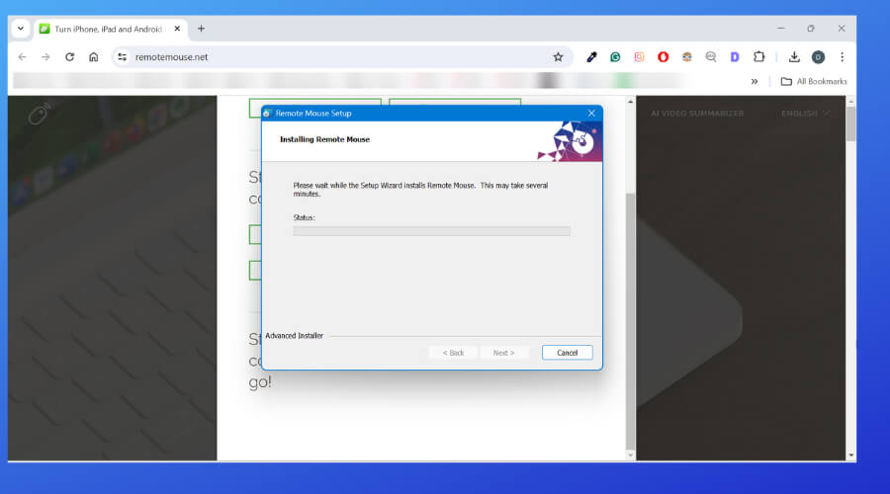
Task: Open the ENGLISH language dropdown
Action: click(x=805, y=114)
